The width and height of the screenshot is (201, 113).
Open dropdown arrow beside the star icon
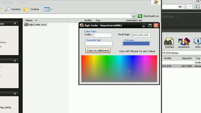pyautogui.click(x=191, y=7)
